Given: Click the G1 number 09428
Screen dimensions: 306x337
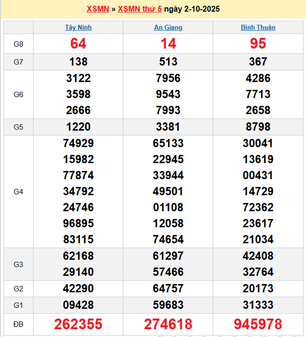Looking at the screenshot, I should [78, 305].
